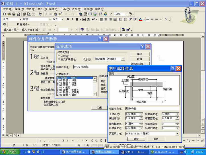206x155 pixels.
Task: Click the Italic formatting icon
Action: coord(72,19)
